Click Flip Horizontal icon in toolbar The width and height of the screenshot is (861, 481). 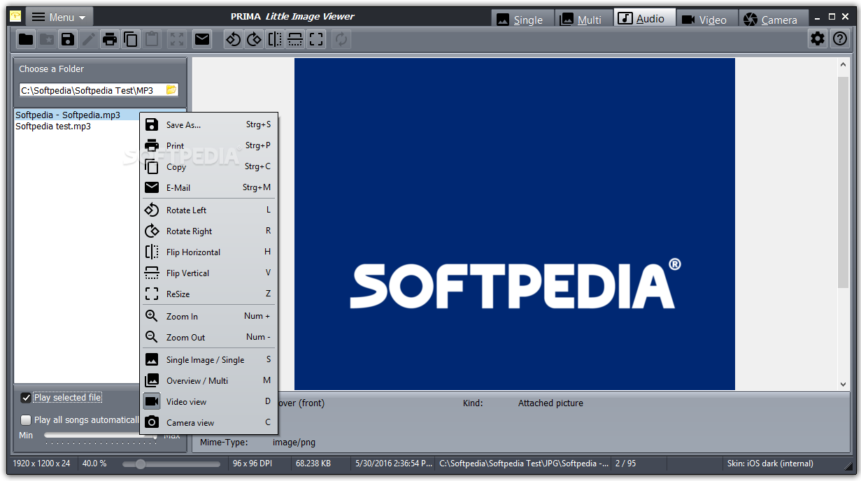pos(275,39)
